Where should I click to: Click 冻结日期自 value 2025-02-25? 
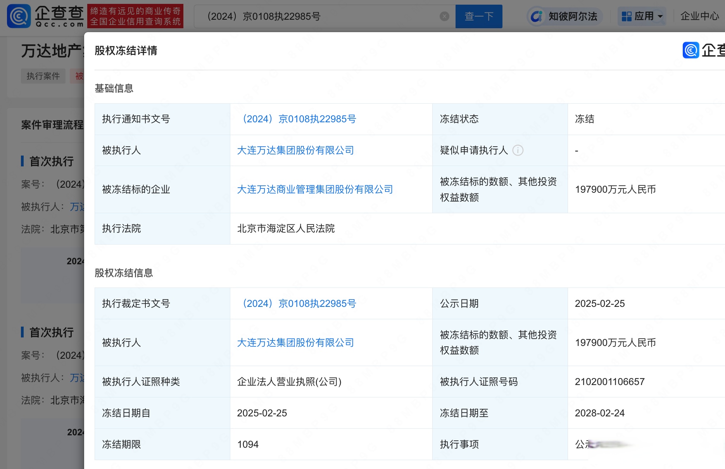[262, 413]
